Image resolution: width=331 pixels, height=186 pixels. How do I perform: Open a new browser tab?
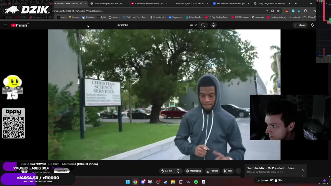[296, 4]
